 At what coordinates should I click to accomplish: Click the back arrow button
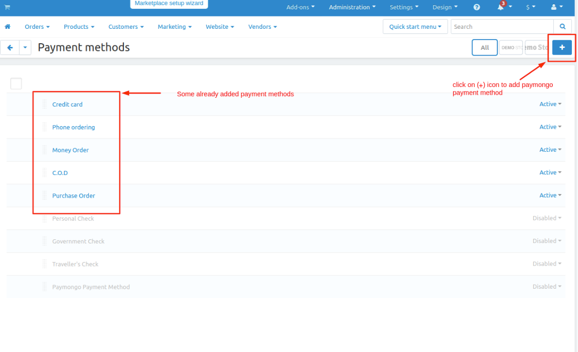[x=10, y=47]
